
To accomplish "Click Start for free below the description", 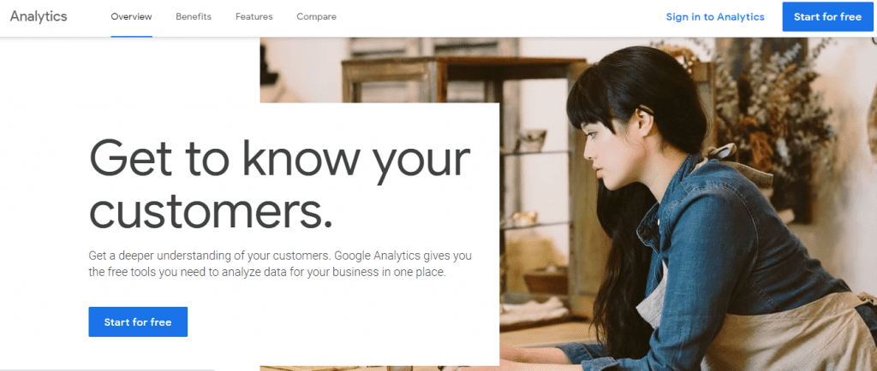I will (138, 322).
